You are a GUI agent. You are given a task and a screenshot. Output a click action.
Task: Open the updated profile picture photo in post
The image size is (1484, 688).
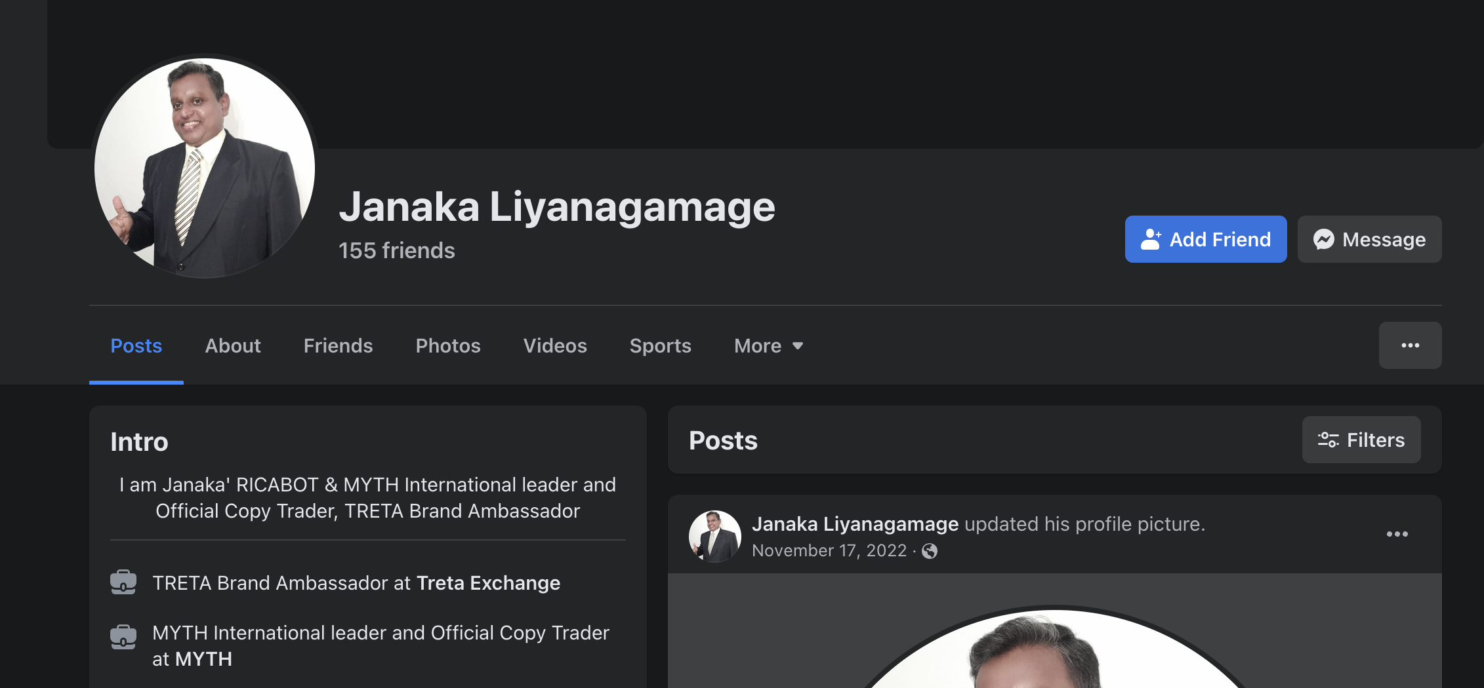(1055, 631)
